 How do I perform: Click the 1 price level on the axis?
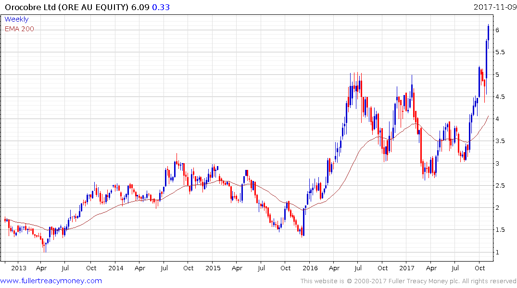[497, 252]
